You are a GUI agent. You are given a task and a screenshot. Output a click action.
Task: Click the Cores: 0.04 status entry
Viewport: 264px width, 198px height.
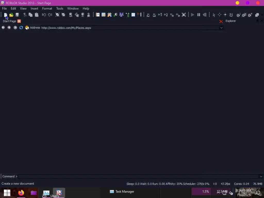click(x=241, y=184)
